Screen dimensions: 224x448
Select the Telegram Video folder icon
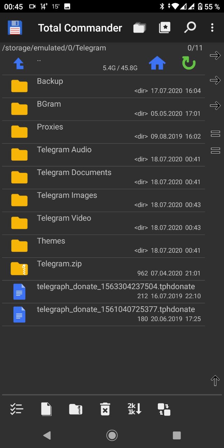pos(19,223)
